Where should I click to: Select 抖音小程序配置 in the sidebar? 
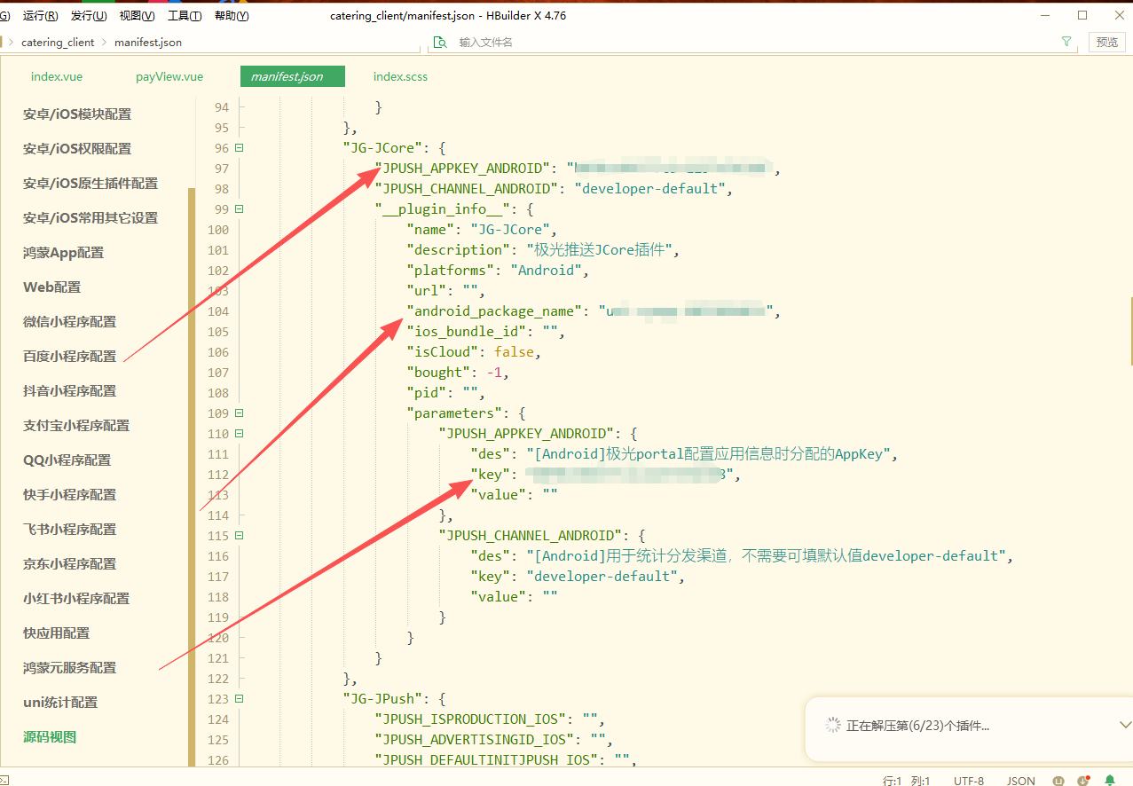coord(69,391)
